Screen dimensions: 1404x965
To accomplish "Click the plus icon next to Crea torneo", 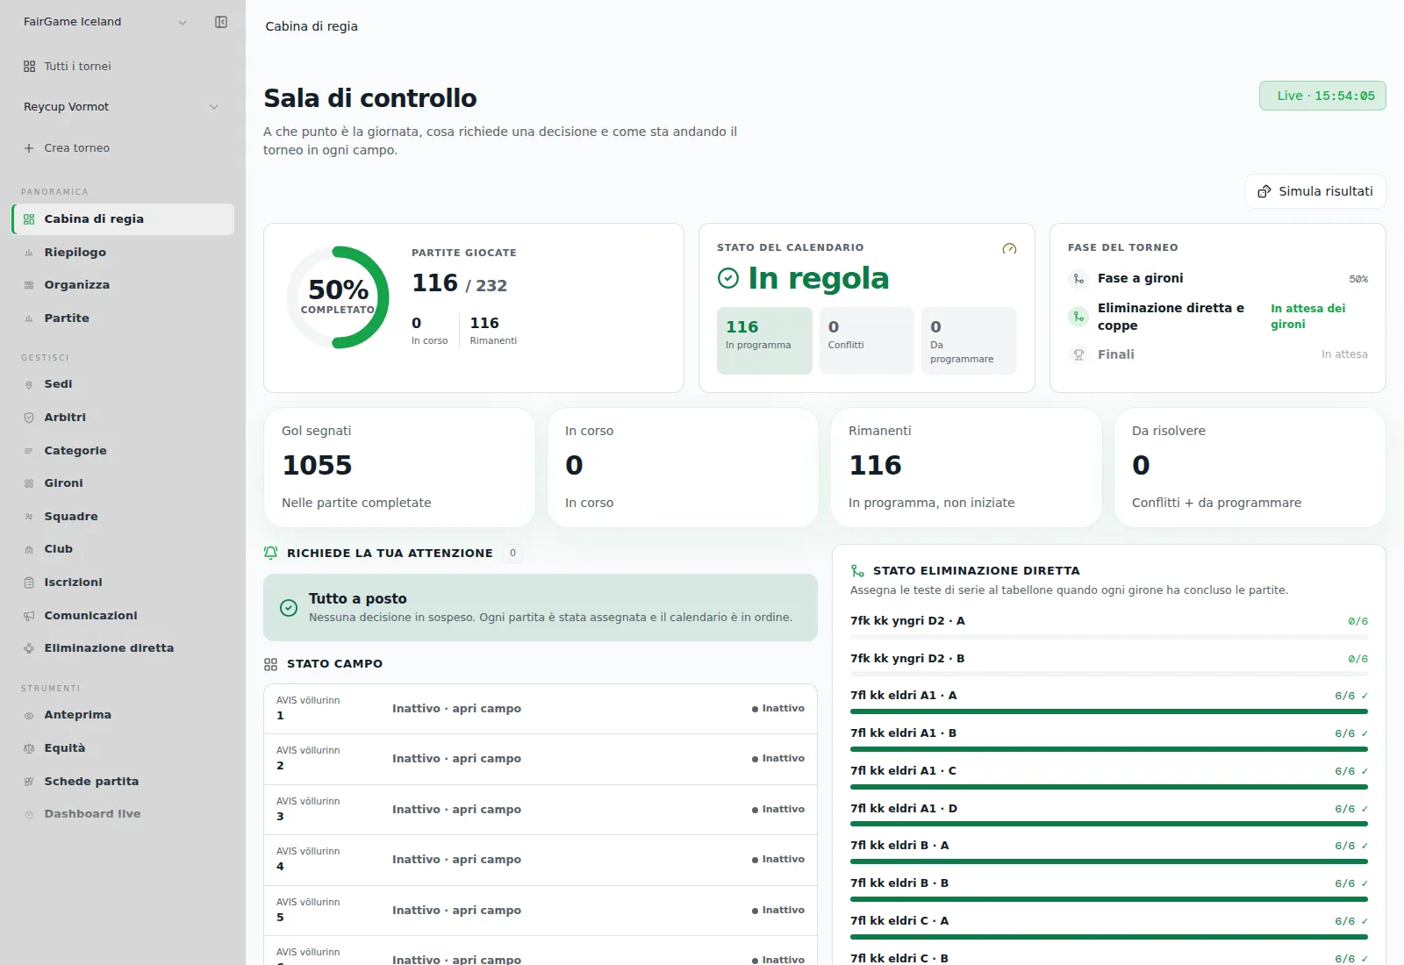I will [x=29, y=148].
